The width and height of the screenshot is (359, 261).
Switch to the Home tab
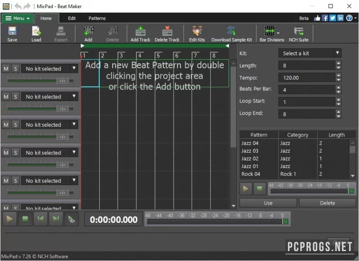(x=46, y=18)
